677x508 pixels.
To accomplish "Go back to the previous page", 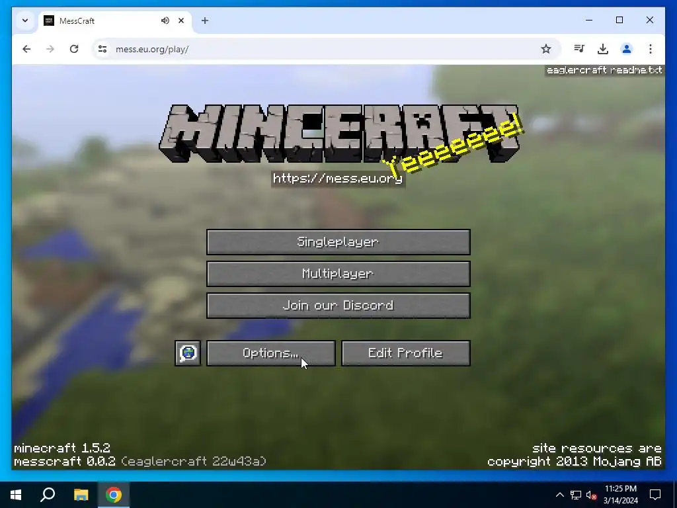I will click(x=26, y=49).
